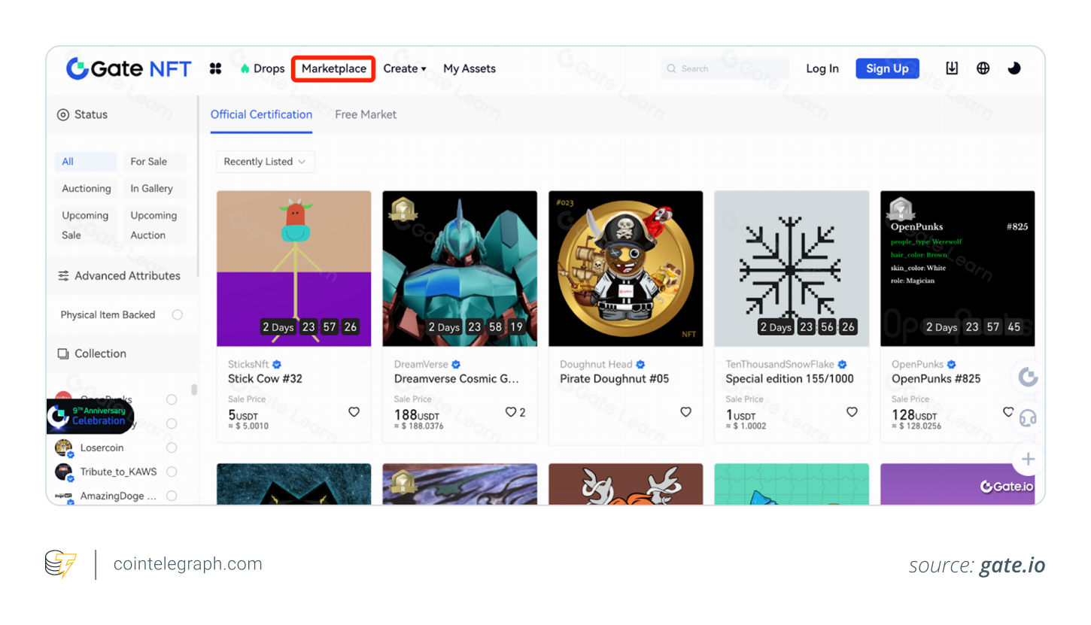Open the Pirate Doughnut #05 thumbnail
This screenshot has height=625, width=1091.
coord(626,269)
